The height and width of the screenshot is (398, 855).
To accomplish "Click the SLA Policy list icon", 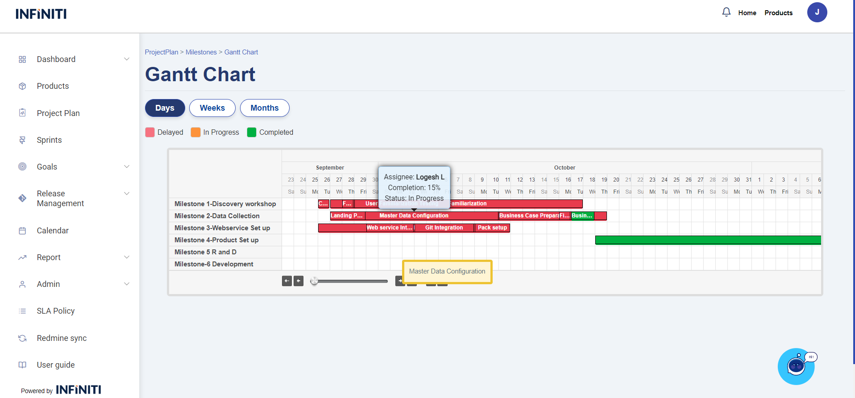I will click(x=22, y=311).
